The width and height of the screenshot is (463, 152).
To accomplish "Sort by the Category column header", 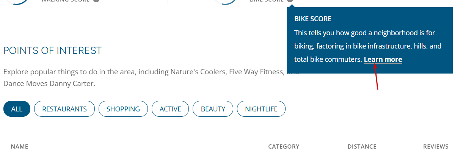I will [x=284, y=147].
